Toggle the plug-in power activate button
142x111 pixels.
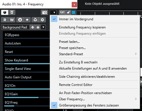coord(5,12)
